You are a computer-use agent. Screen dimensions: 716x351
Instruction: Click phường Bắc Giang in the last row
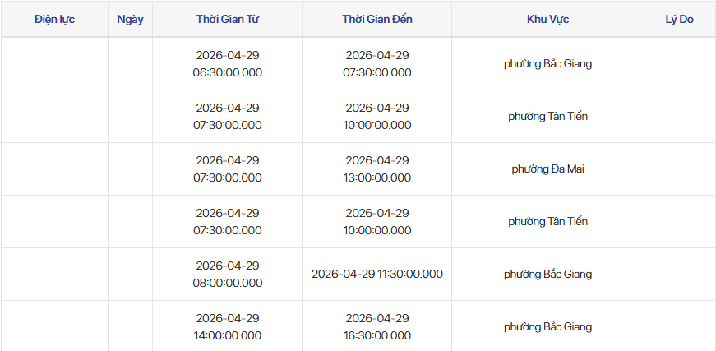coord(548,326)
